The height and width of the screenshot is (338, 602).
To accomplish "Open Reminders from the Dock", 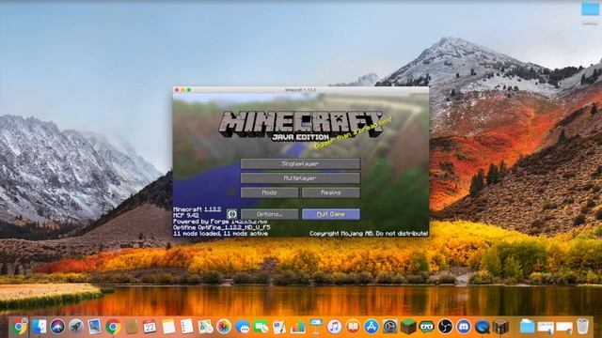I will (x=186, y=327).
